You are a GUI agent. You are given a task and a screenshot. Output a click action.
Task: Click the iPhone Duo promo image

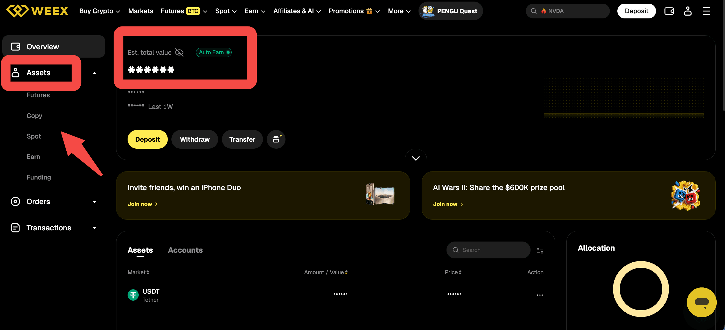pyautogui.click(x=380, y=194)
